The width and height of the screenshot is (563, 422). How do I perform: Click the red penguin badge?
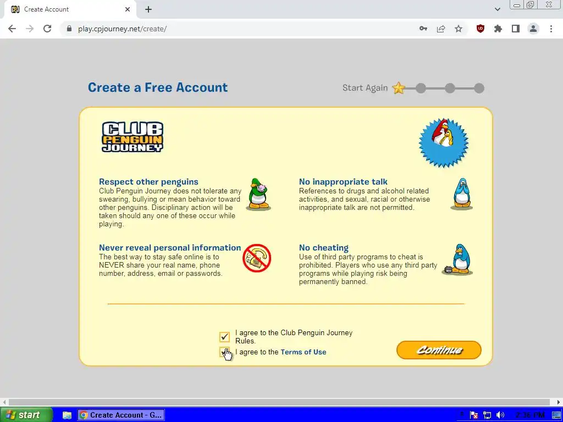[444, 143]
